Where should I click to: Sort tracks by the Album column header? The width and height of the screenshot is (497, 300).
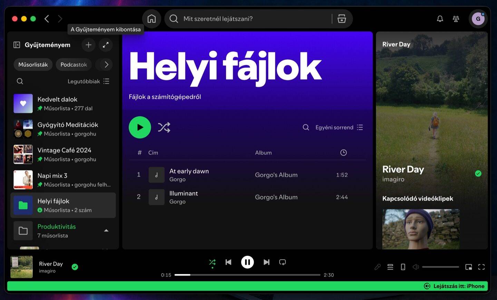263,153
